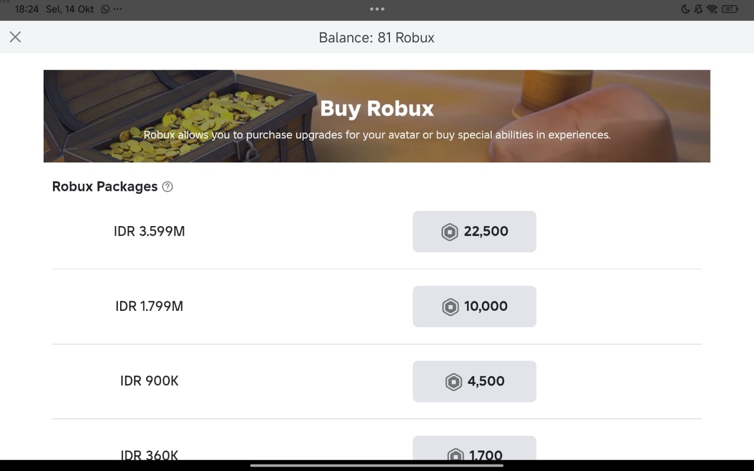Viewport: 754px width, 471px height.
Task: Purchase the 4,500 Robux package
Action: (474, 381)
